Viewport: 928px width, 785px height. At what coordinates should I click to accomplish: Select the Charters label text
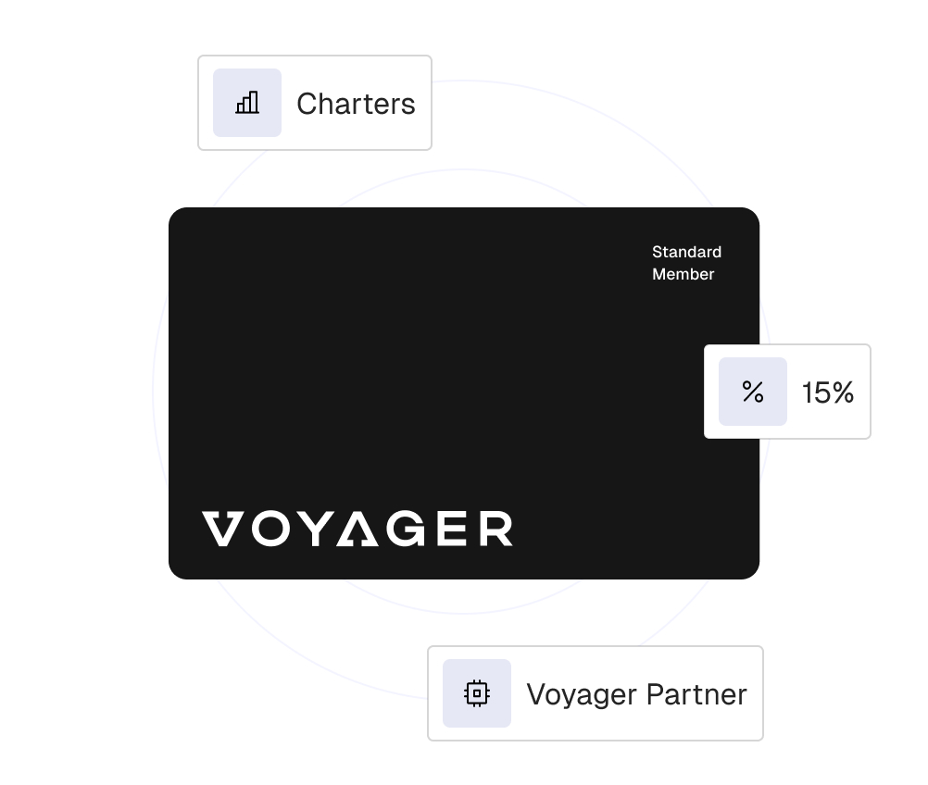click(356, 104)
